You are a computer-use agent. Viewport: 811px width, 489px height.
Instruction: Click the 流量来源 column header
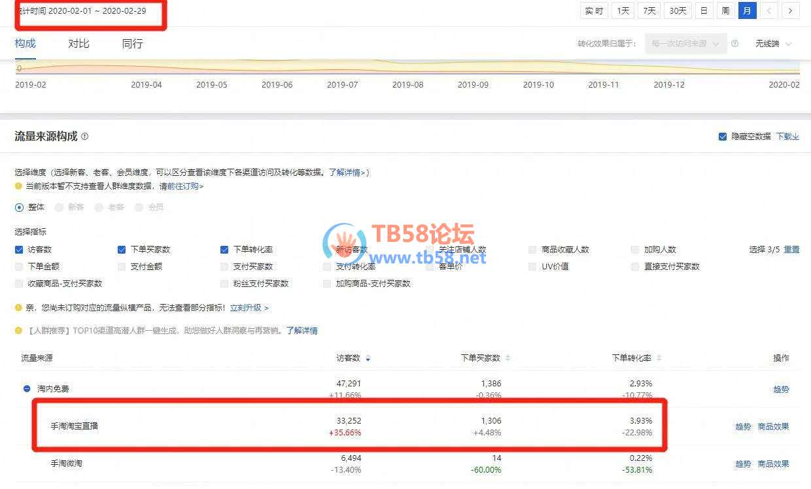pyautogui.click(x=37, y=358)
